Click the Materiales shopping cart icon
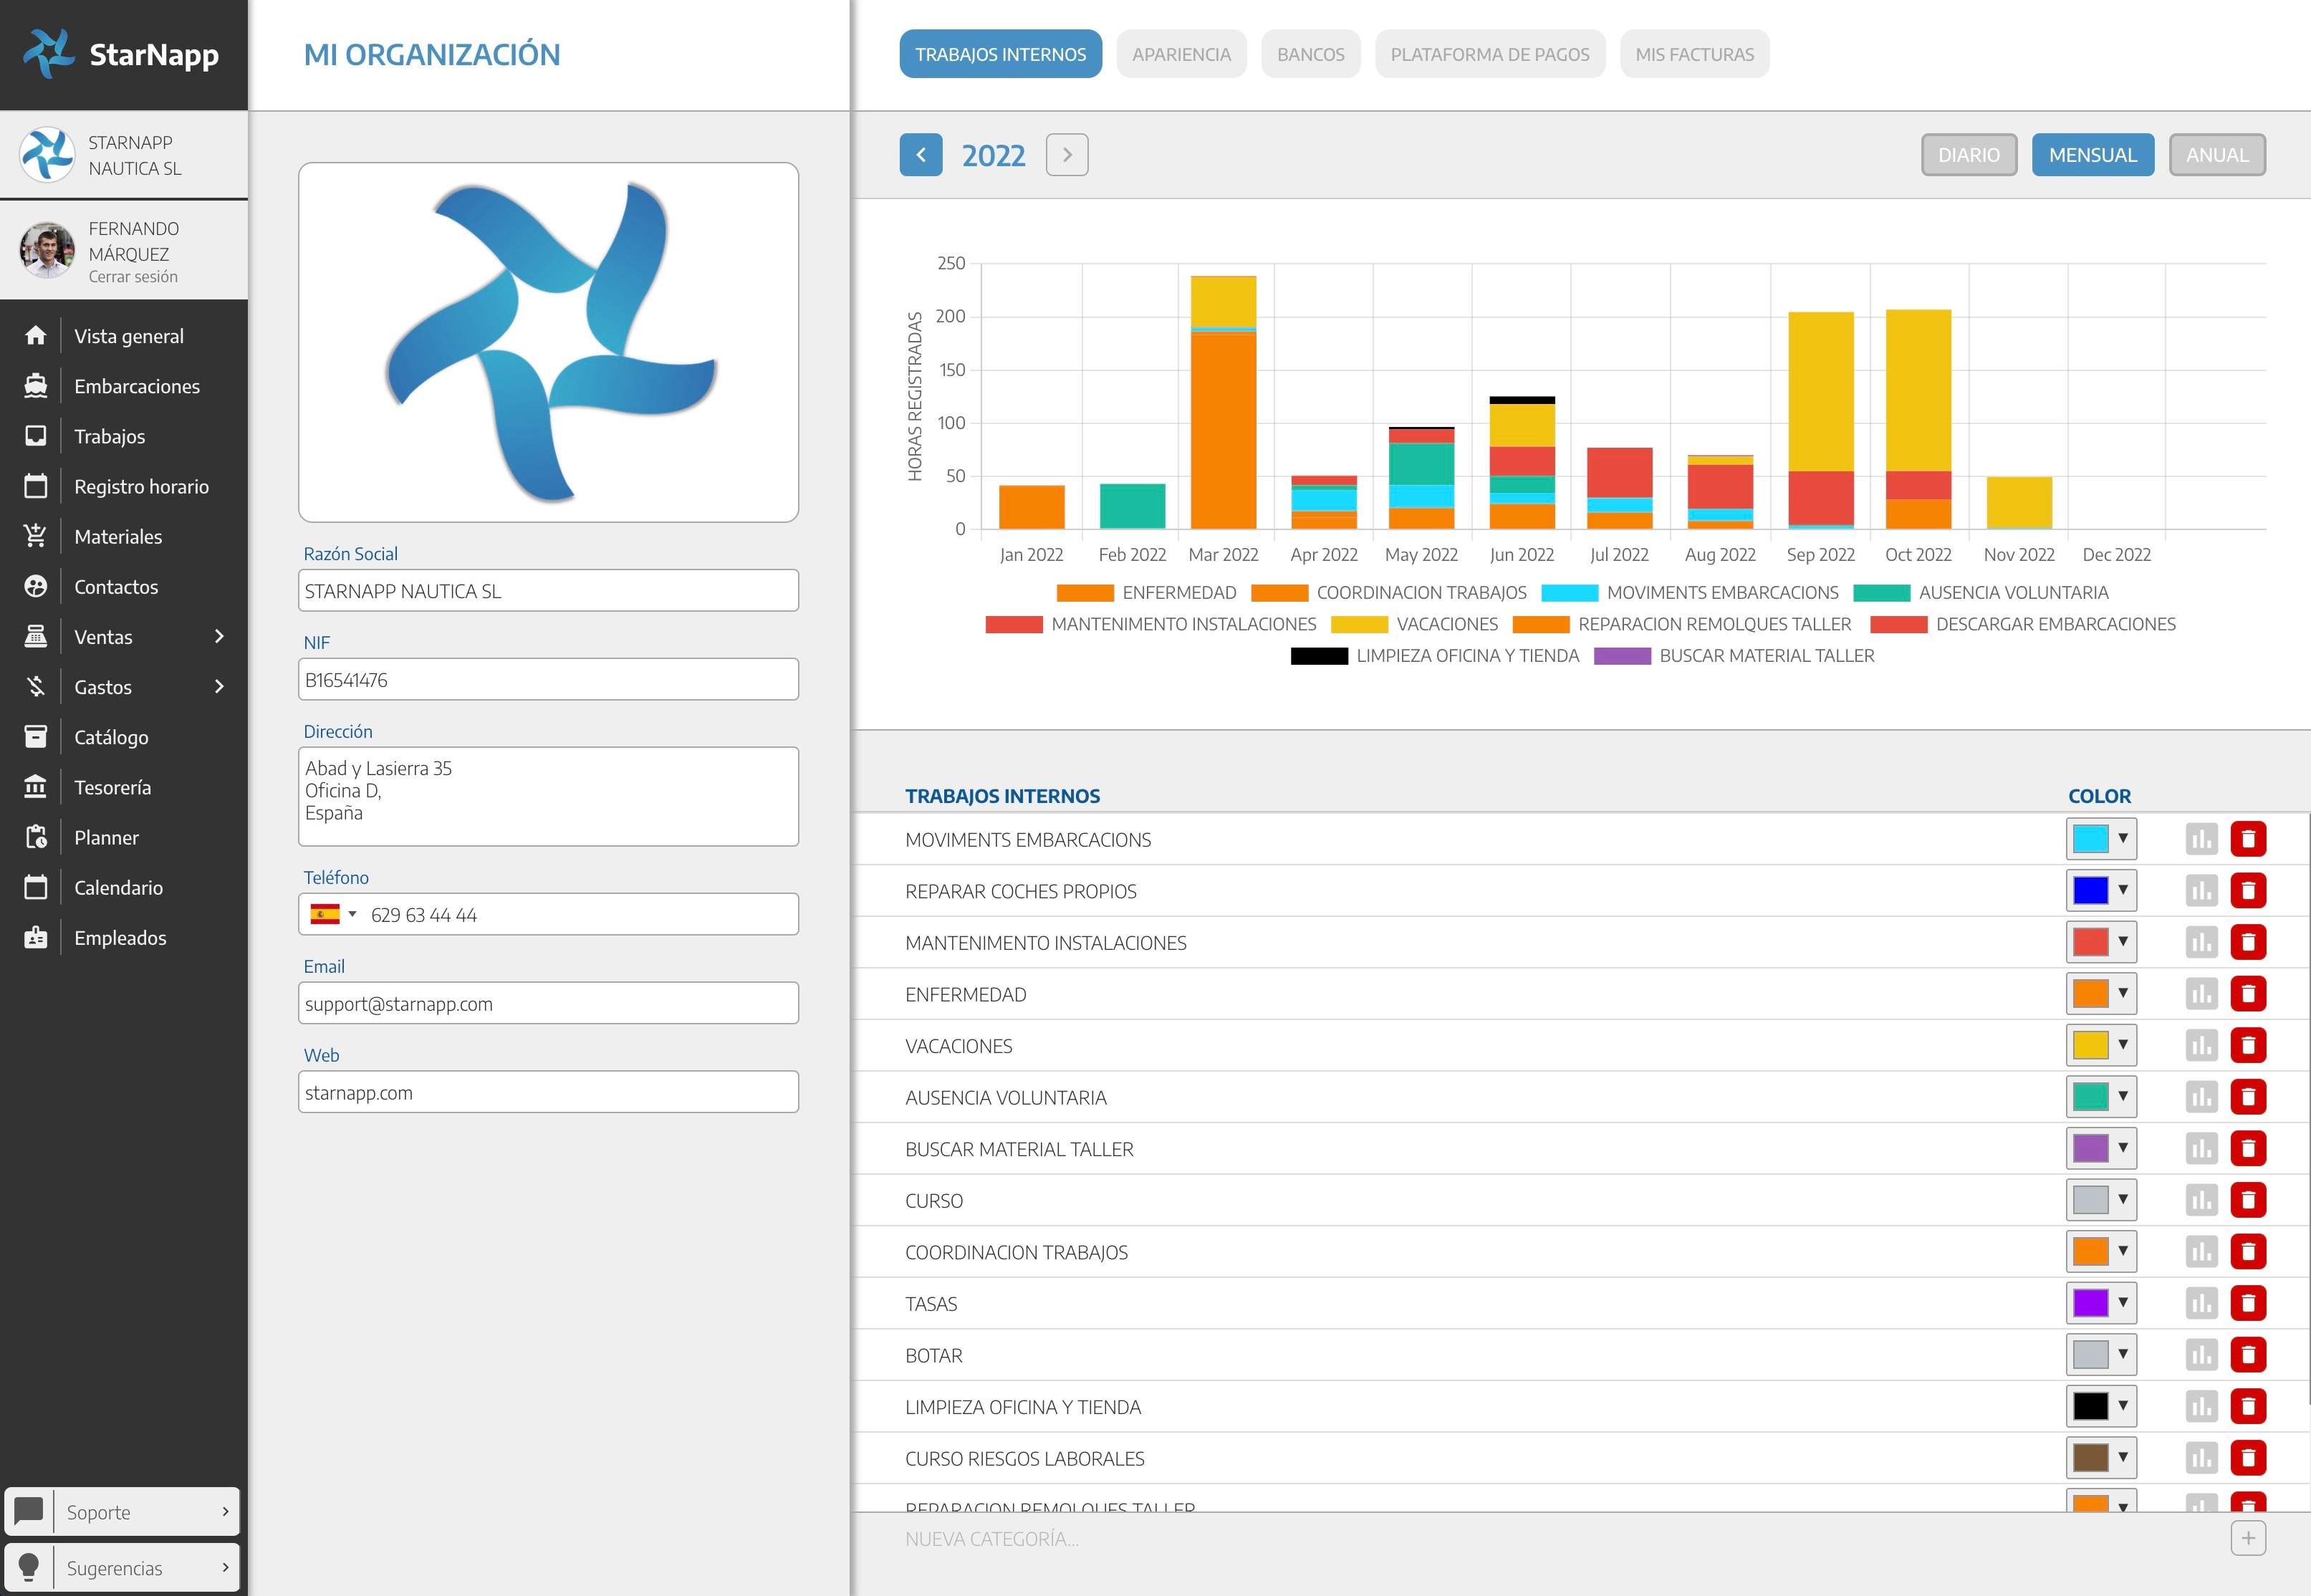The image size is (2311, 1596). (36, 536)
